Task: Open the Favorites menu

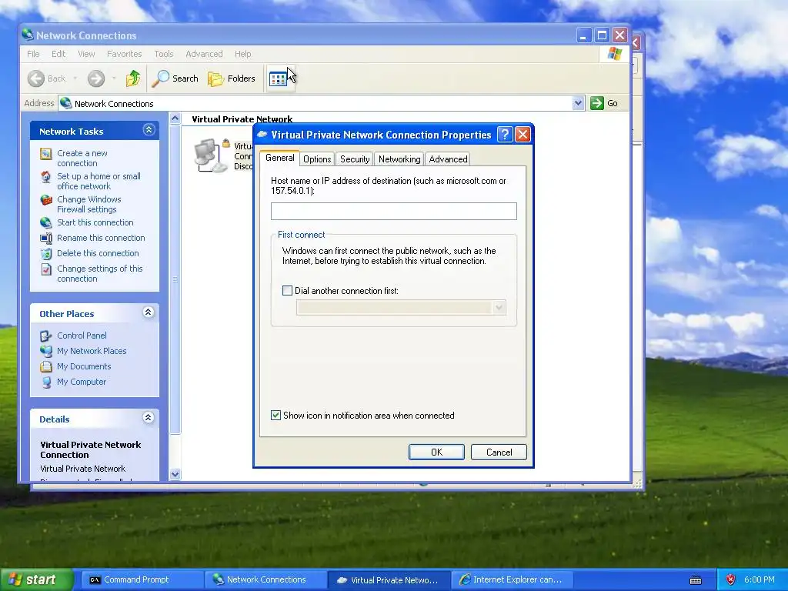Action: pyautogui.click(x=124, y=54)
